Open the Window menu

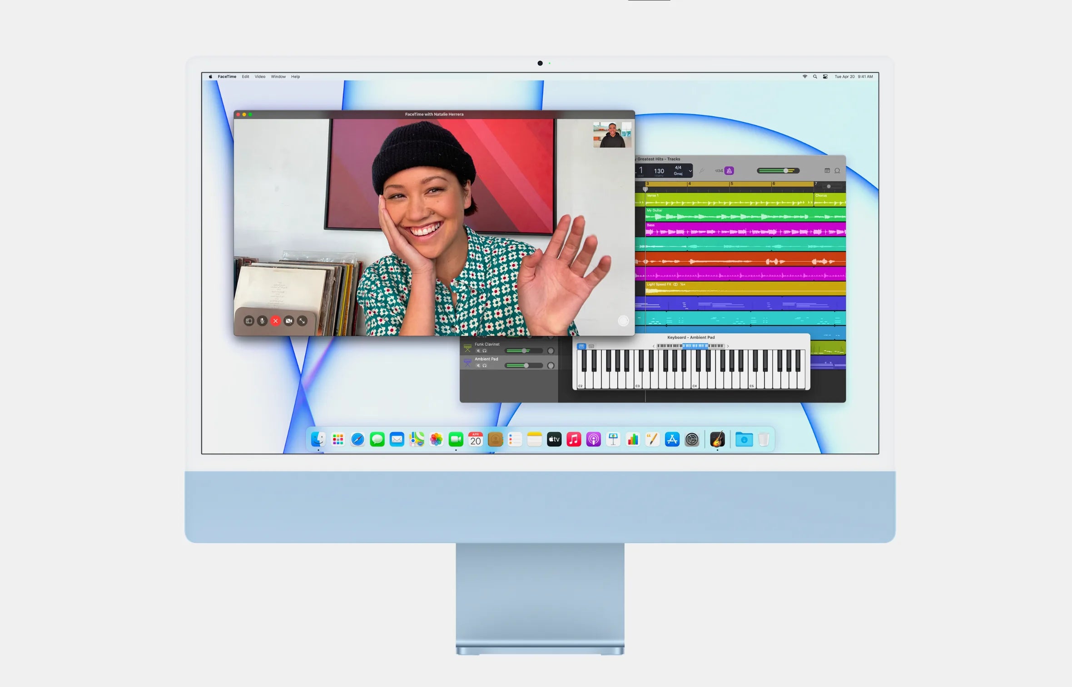278,76
